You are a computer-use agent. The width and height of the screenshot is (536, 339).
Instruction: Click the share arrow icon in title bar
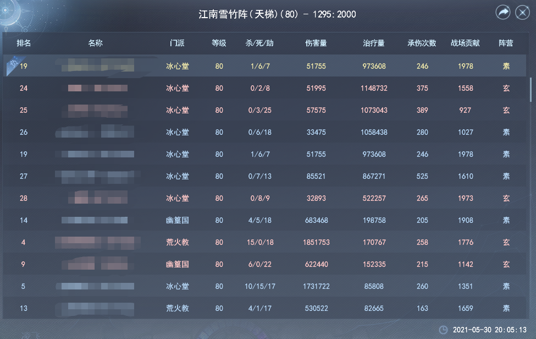503,13
